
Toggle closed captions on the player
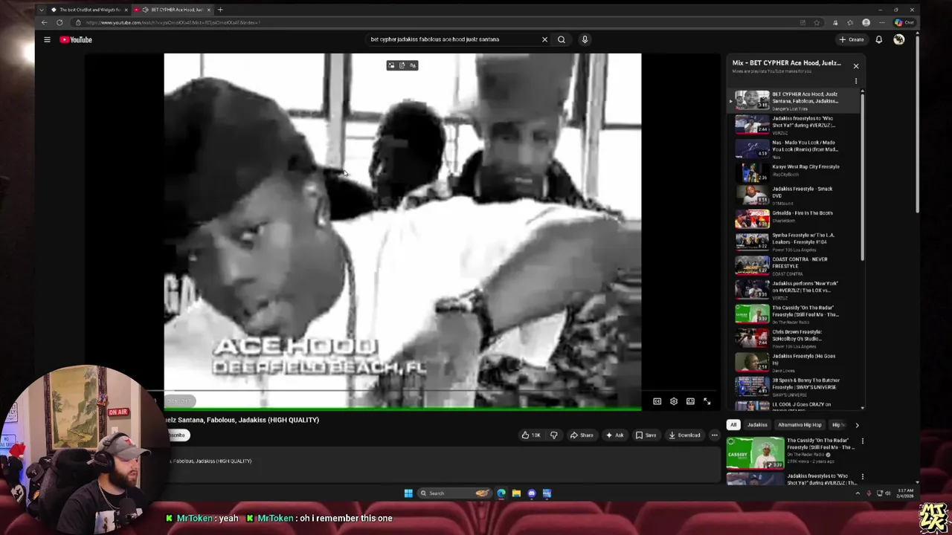click(657, 401)
